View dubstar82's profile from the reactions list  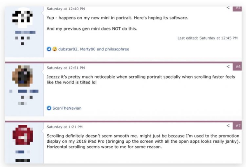pyautogui.click(x=68, y=49)
